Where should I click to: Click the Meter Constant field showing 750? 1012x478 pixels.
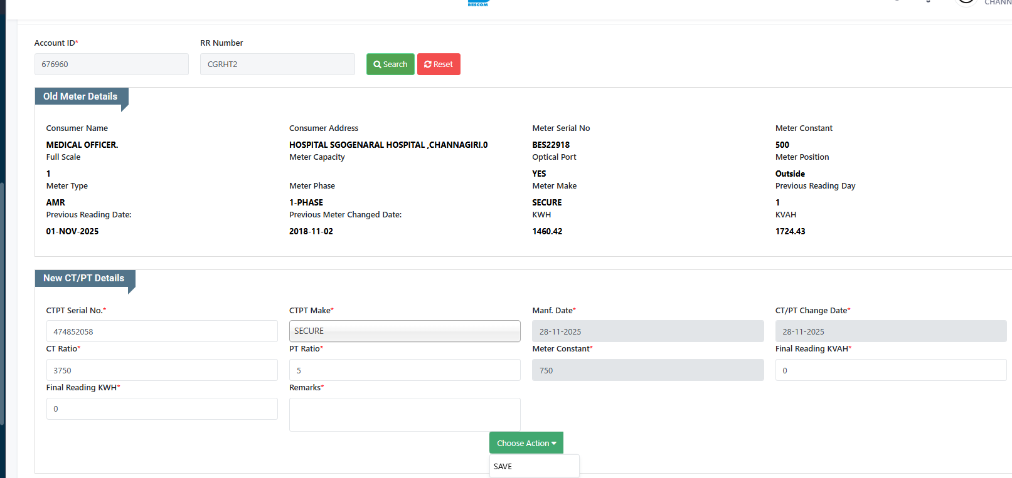647,370
